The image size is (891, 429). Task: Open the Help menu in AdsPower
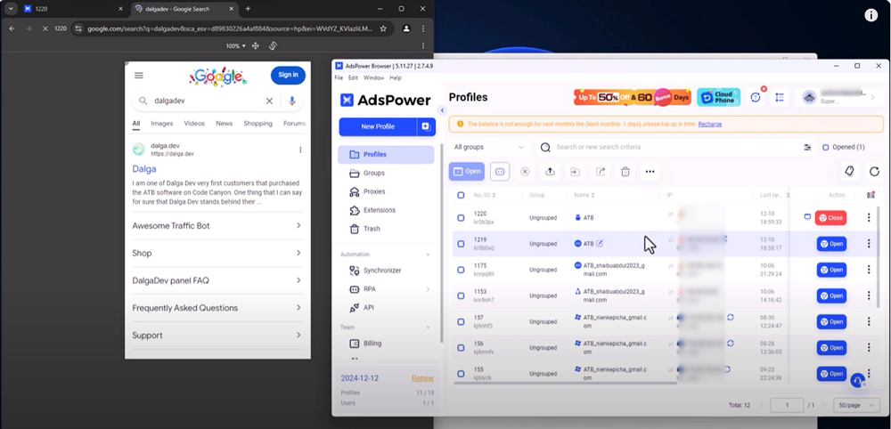pos(396,77)
